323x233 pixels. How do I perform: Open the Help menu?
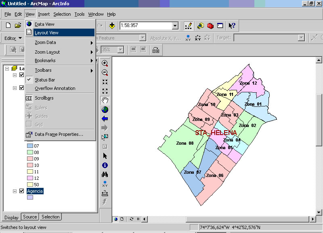(x=111, y=14)
